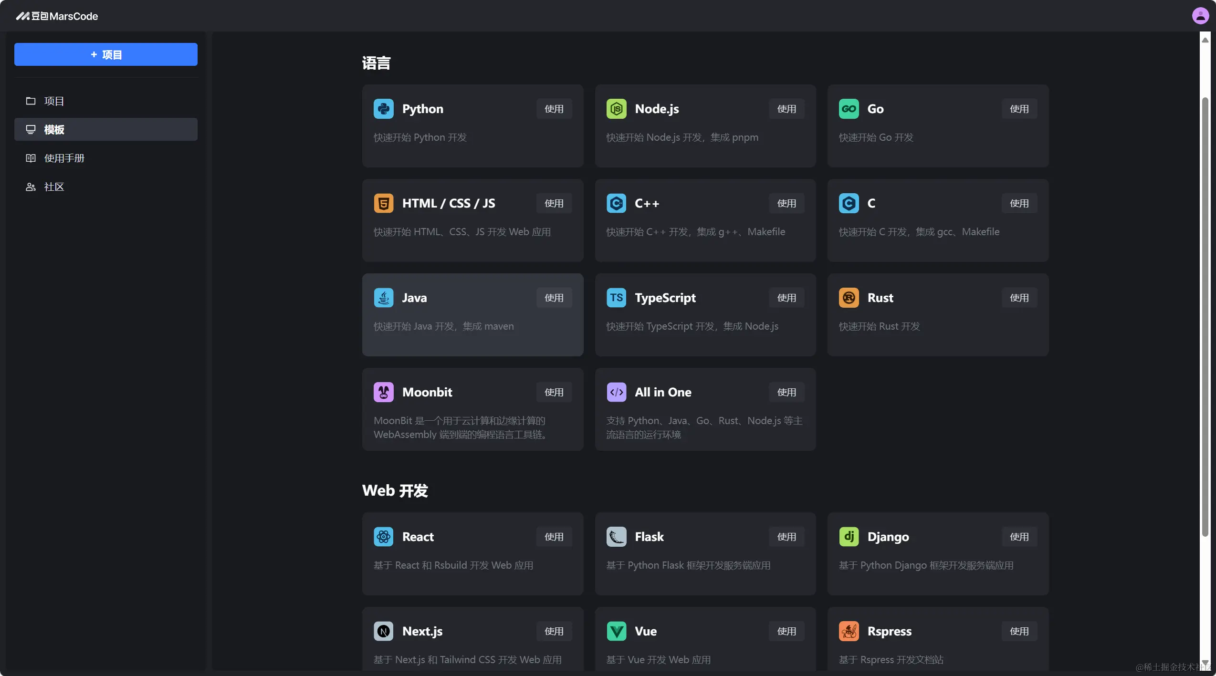Click the React atom icon
Viewport: 1216px width, 676px height.
tap(383, 537)
